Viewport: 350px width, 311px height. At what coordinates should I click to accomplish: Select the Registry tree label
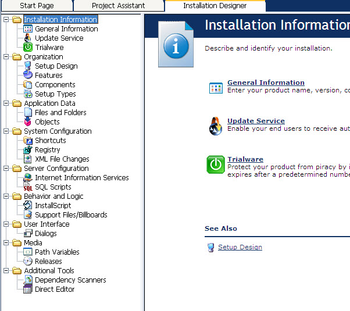click(48, 150)
